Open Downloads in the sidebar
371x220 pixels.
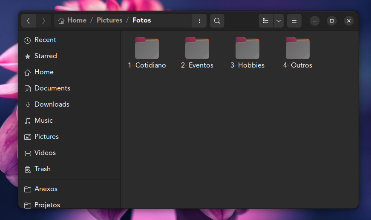point(69,104)
